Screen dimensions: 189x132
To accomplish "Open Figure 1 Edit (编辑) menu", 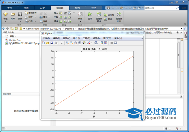I will point(56,38).
